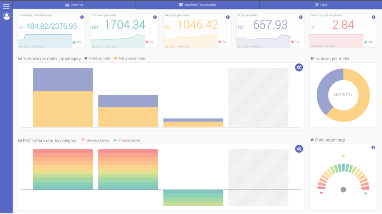Click the 1046.42 net price value

point(197,25)
